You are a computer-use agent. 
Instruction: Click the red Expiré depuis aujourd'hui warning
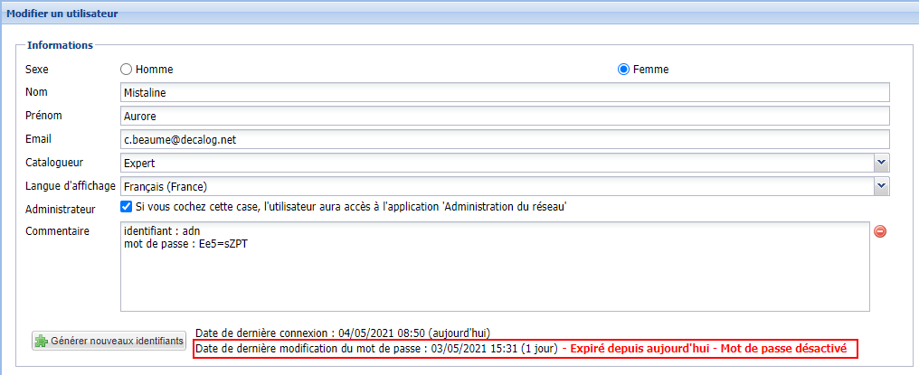coord(640,349)
